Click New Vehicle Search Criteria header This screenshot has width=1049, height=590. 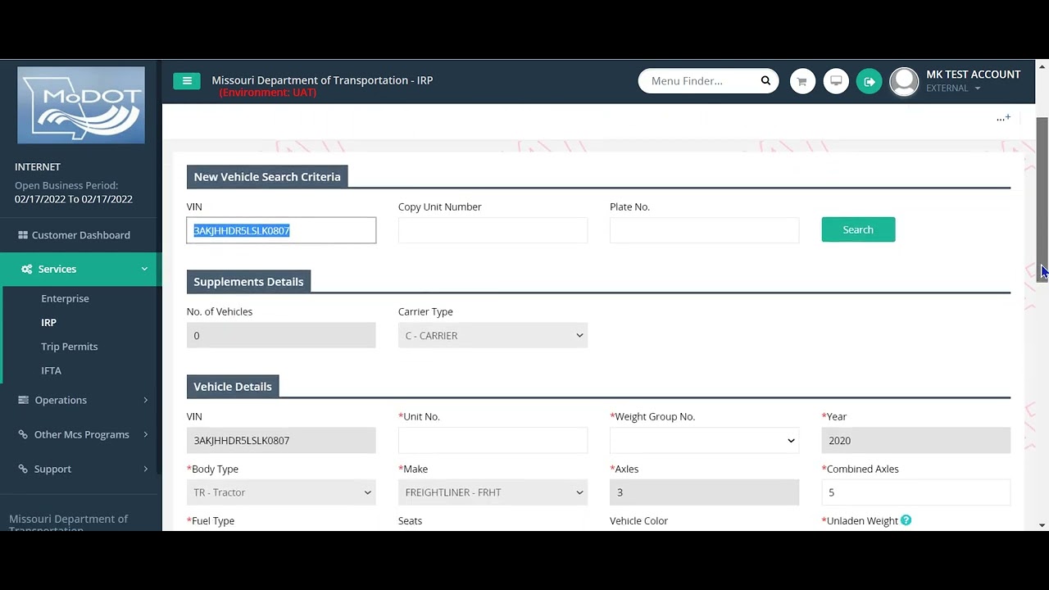pos(267,176)
